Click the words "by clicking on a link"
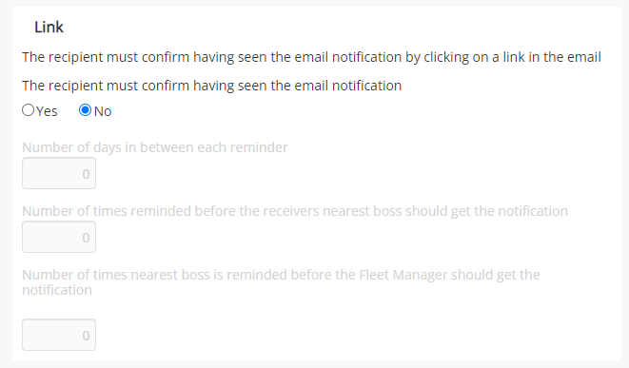Image resolution: width=629 pixels, height=368 pixels. click(x=463, y=57)
